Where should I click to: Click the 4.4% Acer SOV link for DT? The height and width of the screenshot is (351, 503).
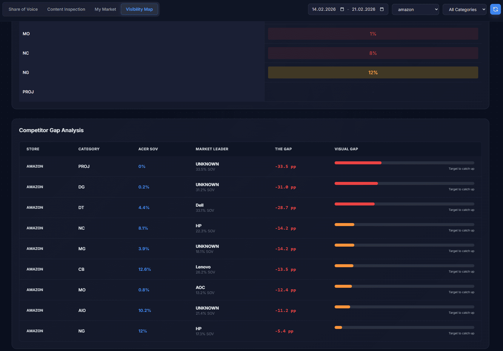[x=144, y=207]
